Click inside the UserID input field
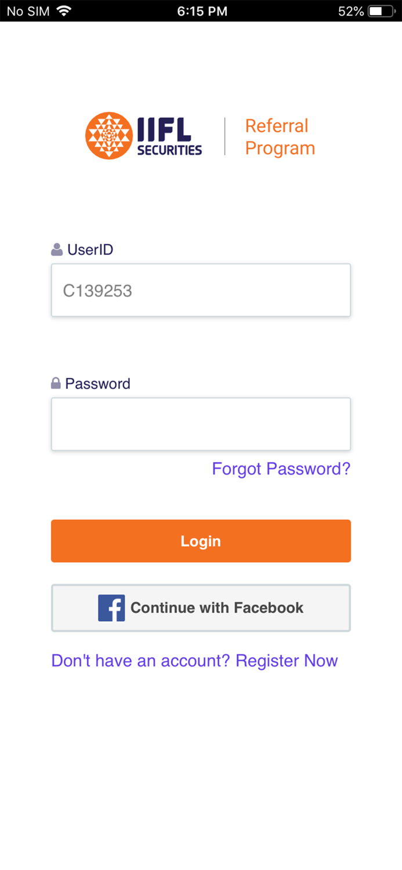The width and height of the screenshot is (402, 870). 201,290
